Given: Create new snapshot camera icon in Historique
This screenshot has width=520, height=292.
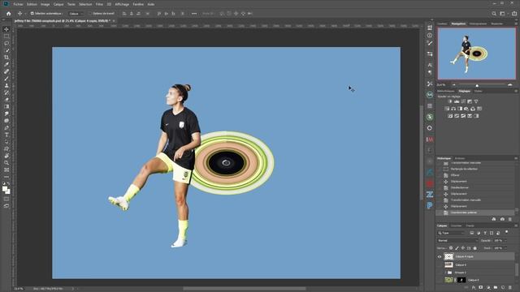Looking at the screenshot, I should (502, 219).
